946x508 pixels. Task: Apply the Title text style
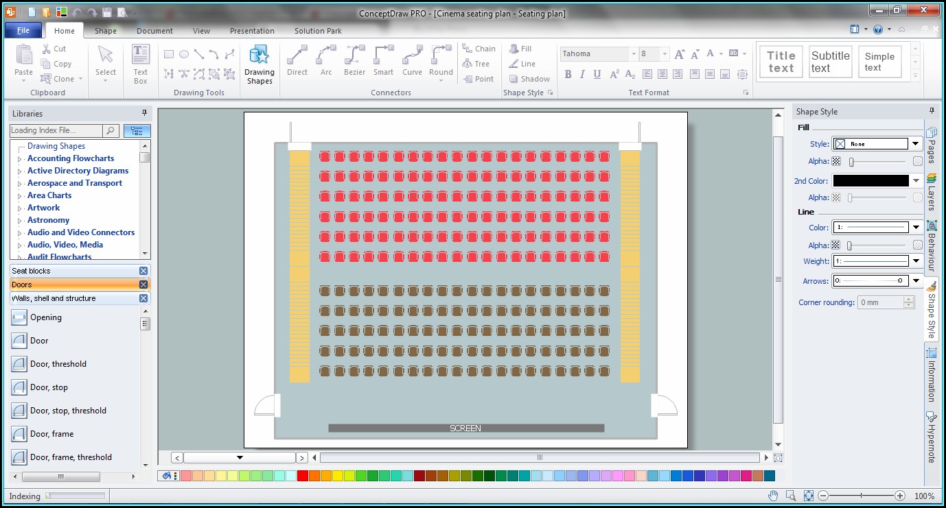coord(781,62)
